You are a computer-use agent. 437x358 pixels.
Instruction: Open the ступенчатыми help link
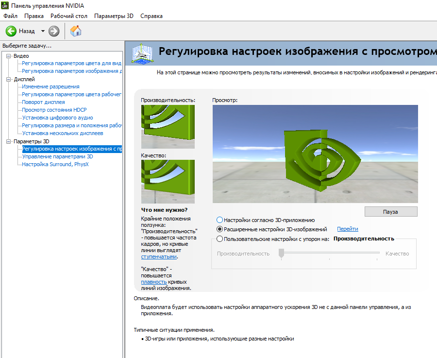click(159, 256)
